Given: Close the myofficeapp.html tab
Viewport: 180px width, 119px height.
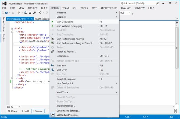Looking at the screenshot, I should tap(32, 19).
